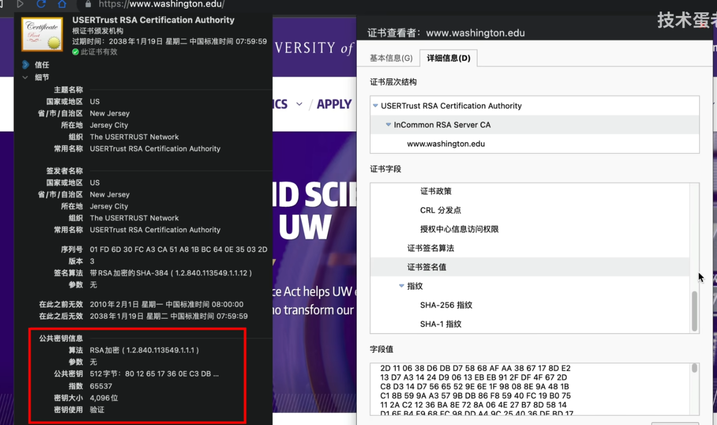Click the APPLY link on the webpage

(334, 104)
